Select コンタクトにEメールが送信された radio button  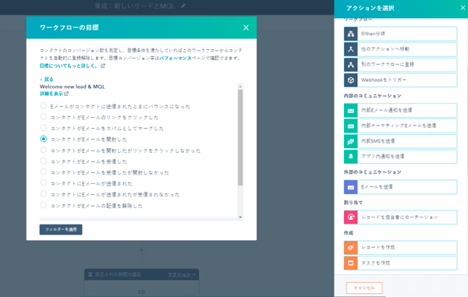[44, 183]
